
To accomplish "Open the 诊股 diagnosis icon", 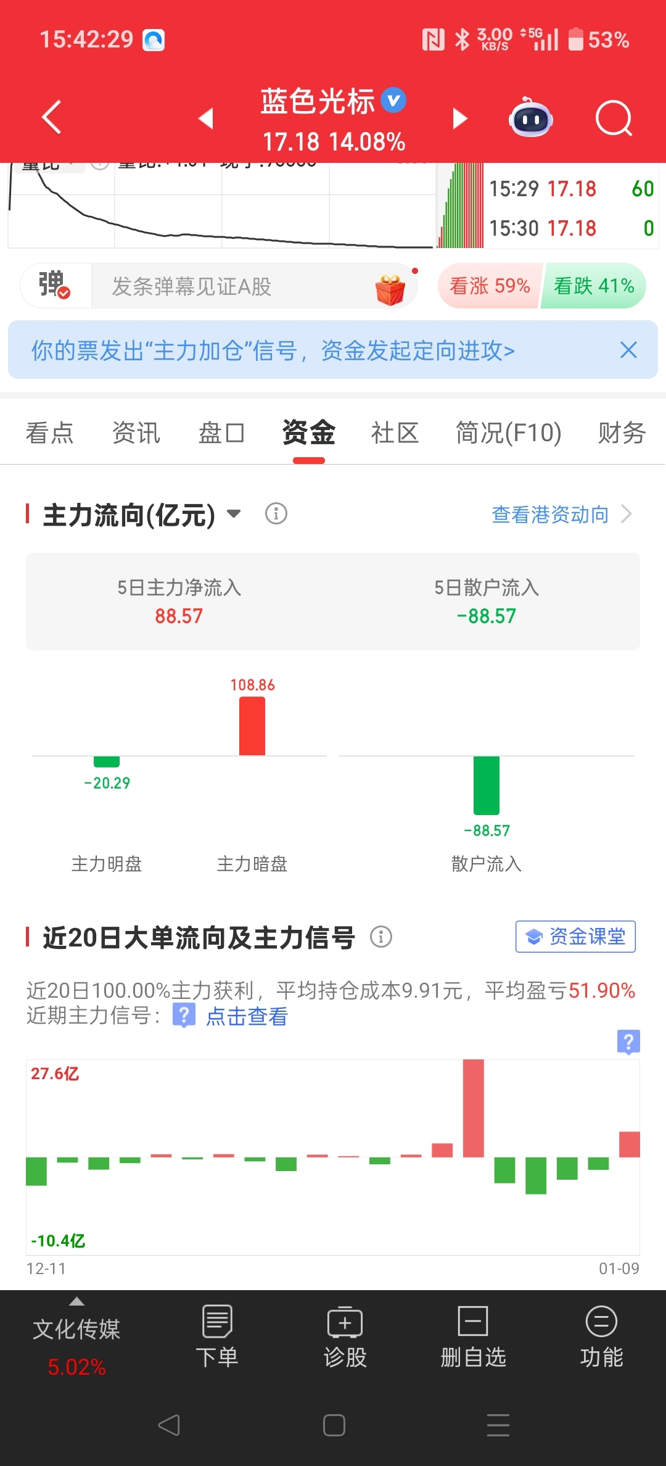I will [x=345, y=1336].
